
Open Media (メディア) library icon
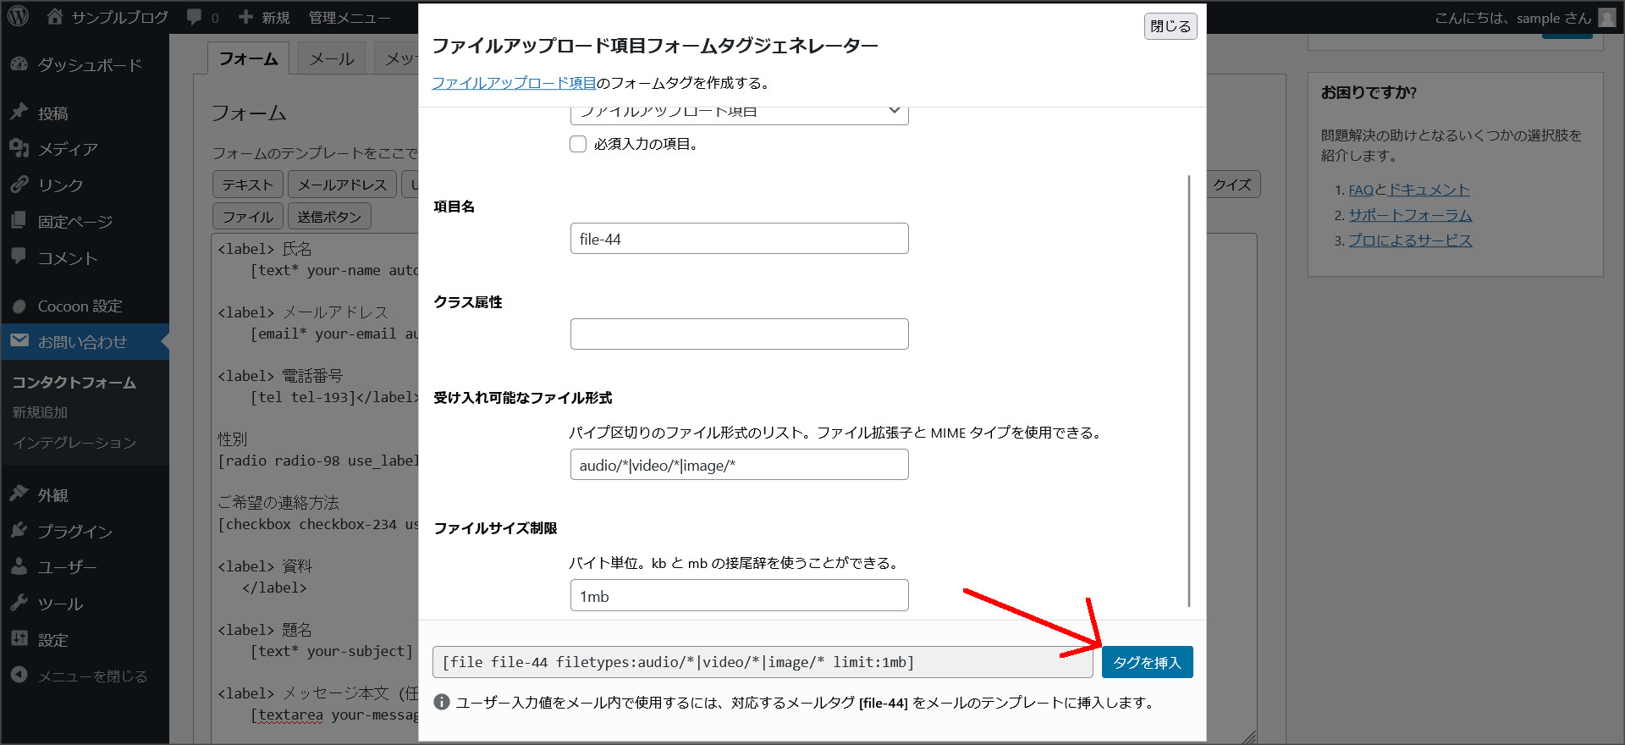coord(19,149)
